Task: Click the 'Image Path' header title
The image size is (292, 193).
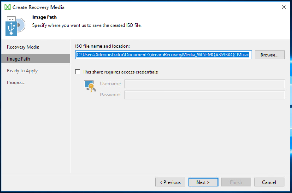Action: pyautogui.click(x=45, y=17)
